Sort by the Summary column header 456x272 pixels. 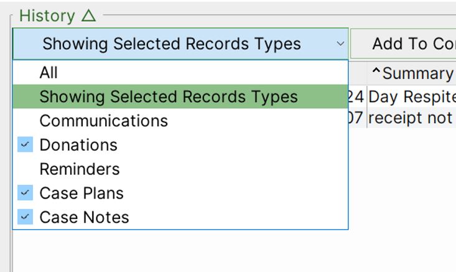[411, 73]
